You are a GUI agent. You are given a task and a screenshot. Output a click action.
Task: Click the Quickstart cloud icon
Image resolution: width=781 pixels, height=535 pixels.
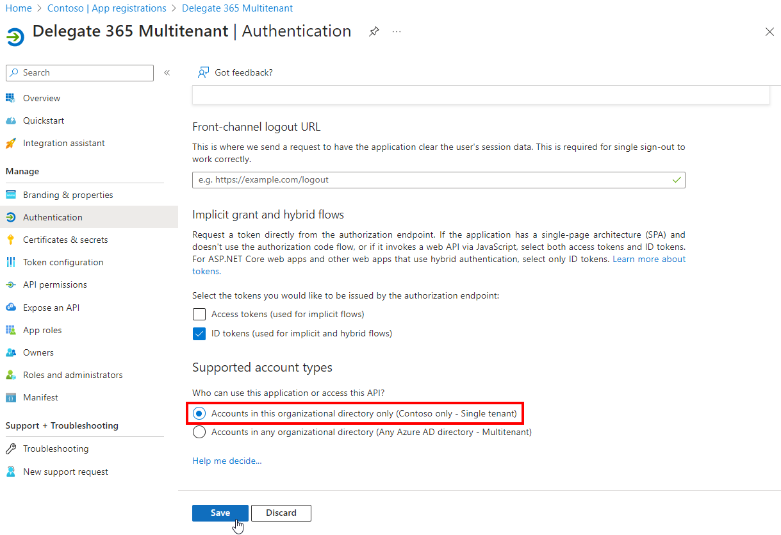click(10, 120)
